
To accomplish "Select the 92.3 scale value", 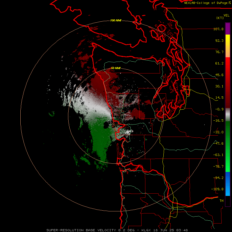I will pyautogui.click(x=219, y=40).
